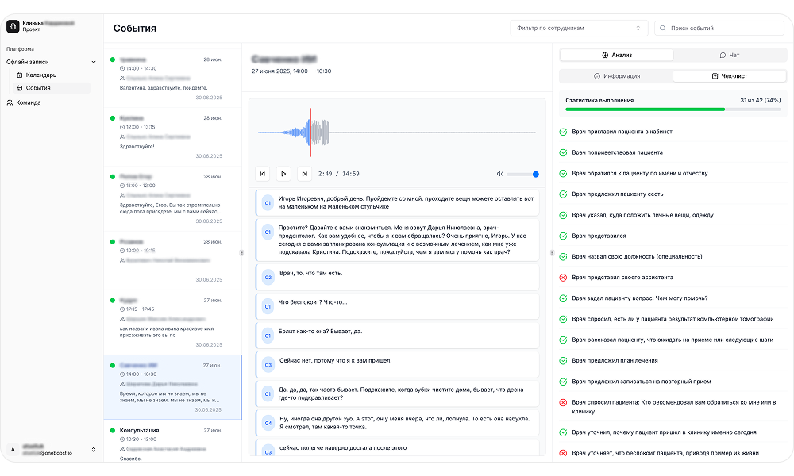The width and height of the screenshot is (794, 476).
Task: Click the chat bubble icon in Чат tab
Action: coord(723,56)
